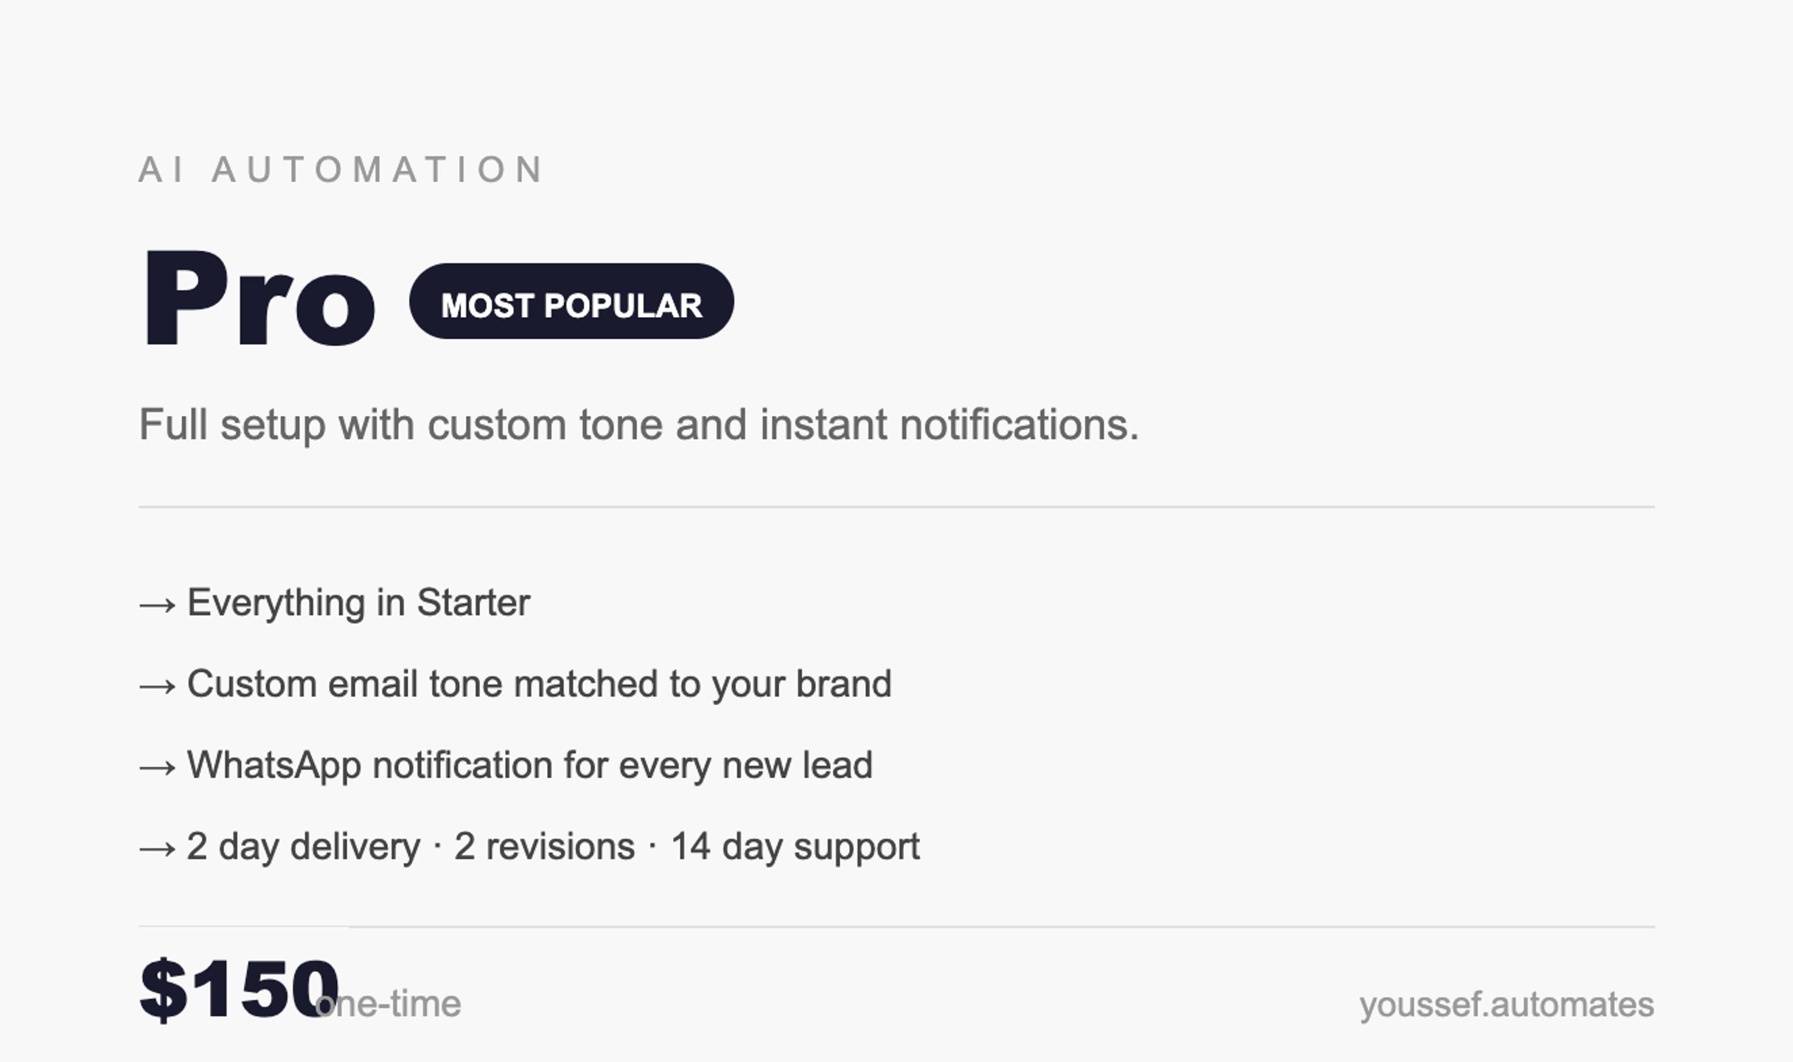
Task: Click the MOST POPULAR badge
Action: [571, 301]
